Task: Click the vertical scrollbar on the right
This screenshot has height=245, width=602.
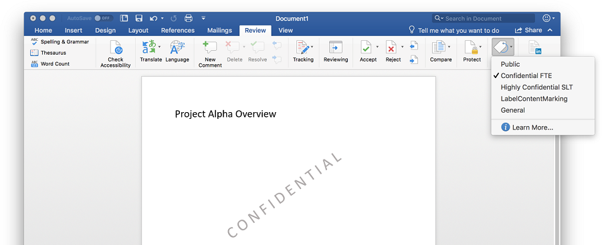Action: coord(557,190)
